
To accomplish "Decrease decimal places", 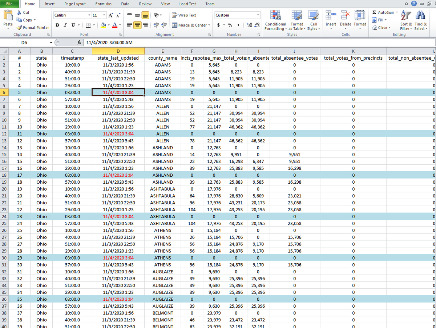I will [x=257, y=25].
